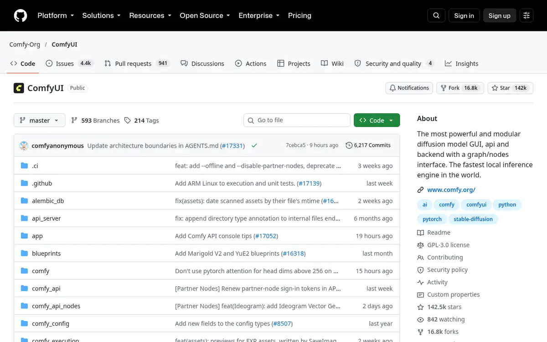Click the .ci folder icon
The image size is (547, 342).
click(25, 166)
